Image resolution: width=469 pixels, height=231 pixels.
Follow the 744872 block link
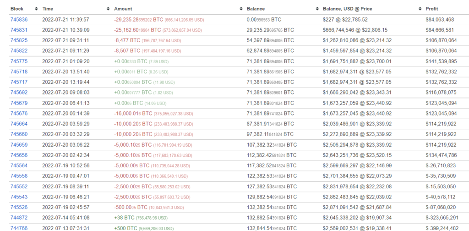click(19, 218)
